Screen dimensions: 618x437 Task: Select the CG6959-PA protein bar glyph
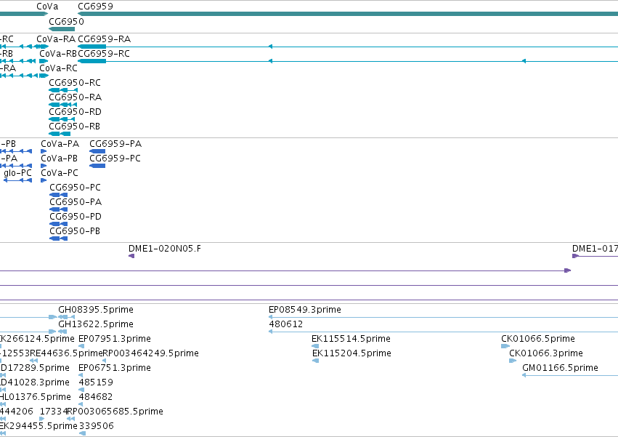pos(97,151)
